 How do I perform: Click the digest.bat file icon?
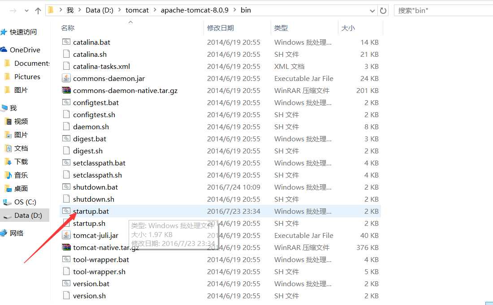66,139
